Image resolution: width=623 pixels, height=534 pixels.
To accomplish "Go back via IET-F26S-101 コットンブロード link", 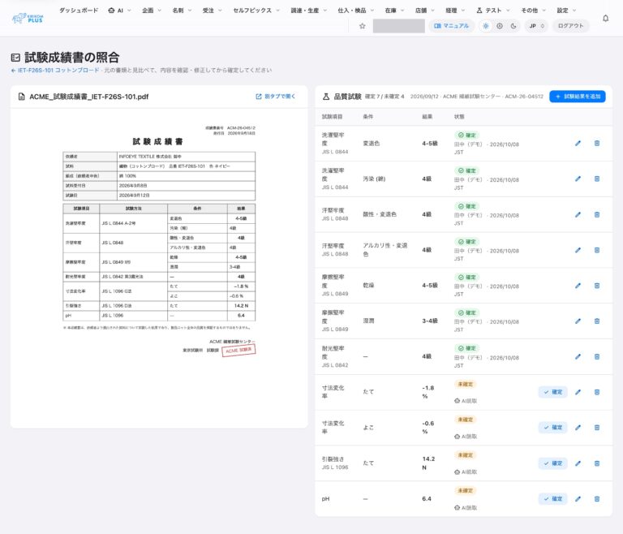I will (55, 71).
